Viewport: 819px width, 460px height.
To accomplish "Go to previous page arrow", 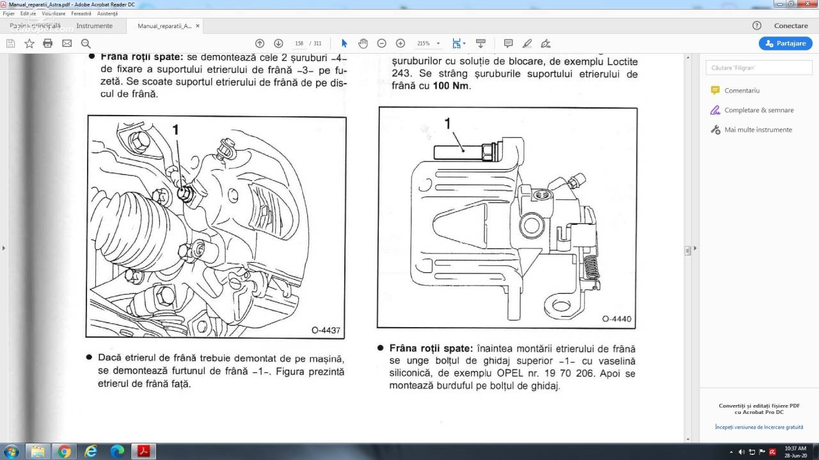I will click(260, 43).
